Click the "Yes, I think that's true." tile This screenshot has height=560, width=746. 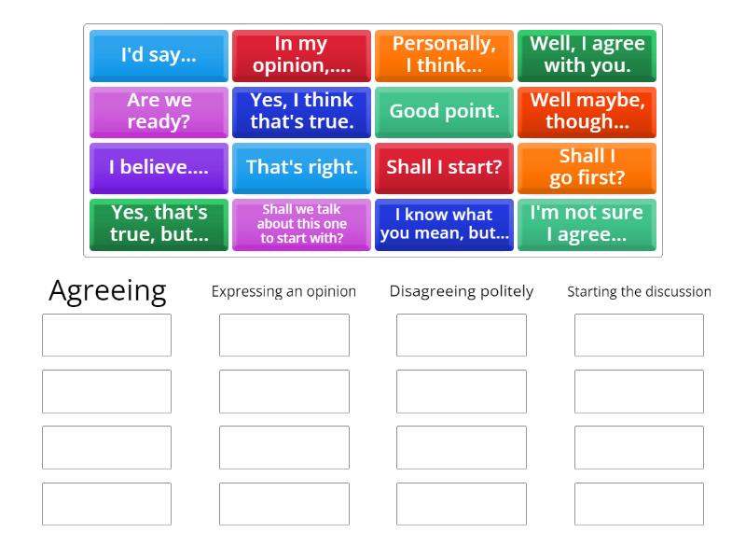tap(301, 112)
